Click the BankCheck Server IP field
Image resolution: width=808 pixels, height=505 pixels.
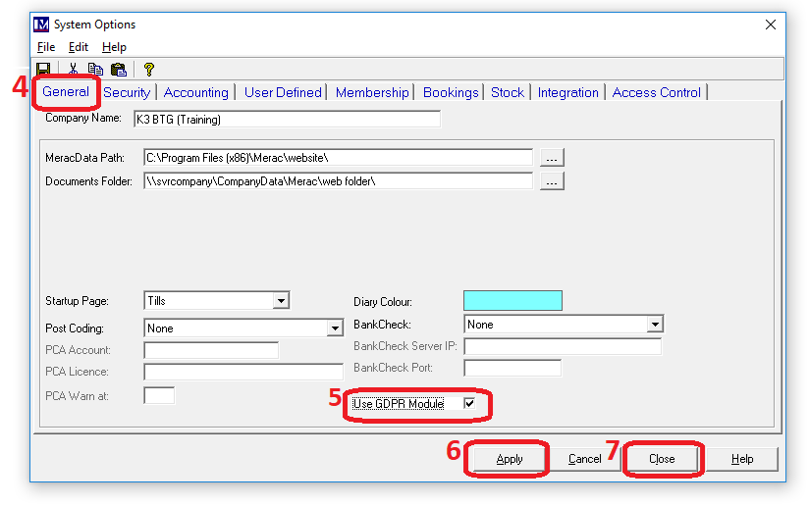click(x=563, y=346)
